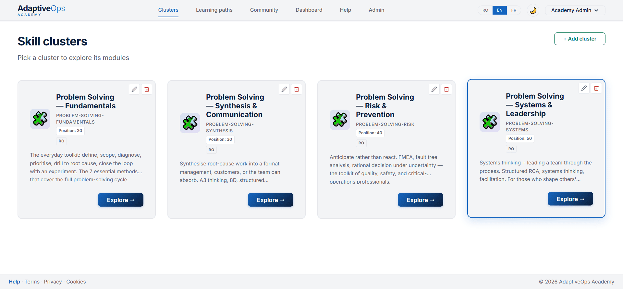Explore the Synthesis & Communication cluster
Viewport: 623px width, 289px height.
[x=271, y=200]
